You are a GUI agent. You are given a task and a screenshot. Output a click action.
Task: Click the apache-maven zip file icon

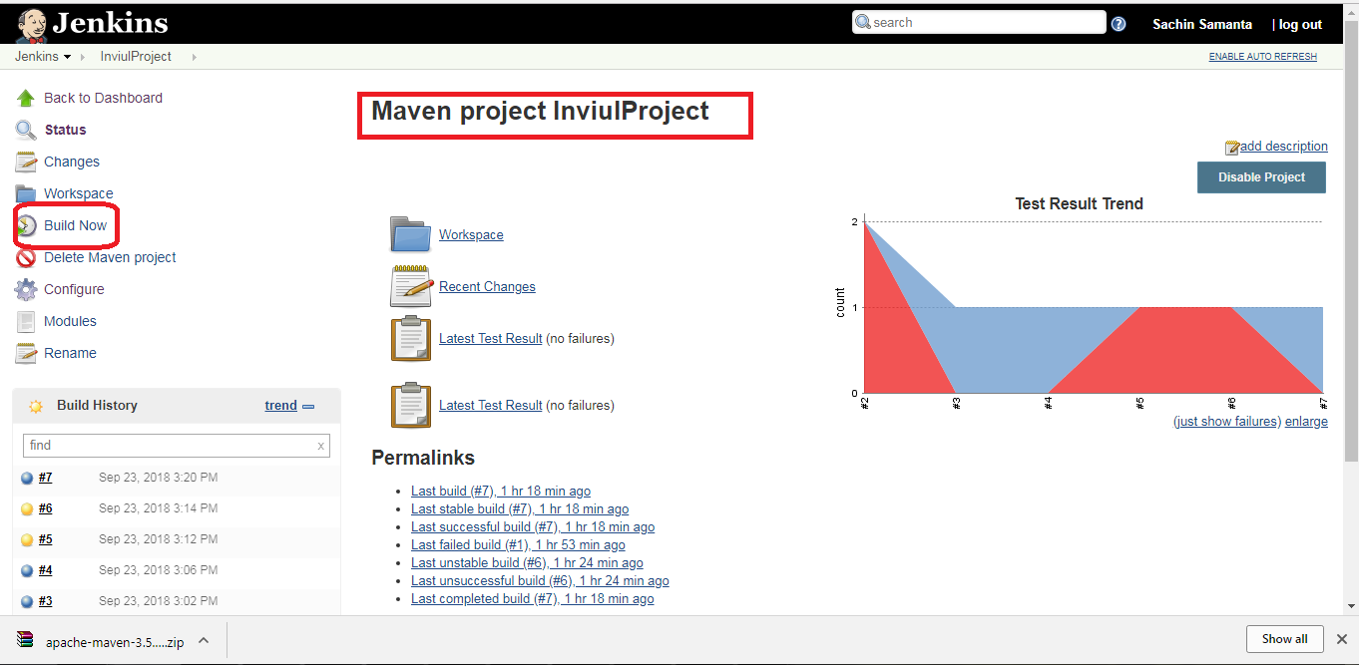pyautogui.click(x=25, y=640)
